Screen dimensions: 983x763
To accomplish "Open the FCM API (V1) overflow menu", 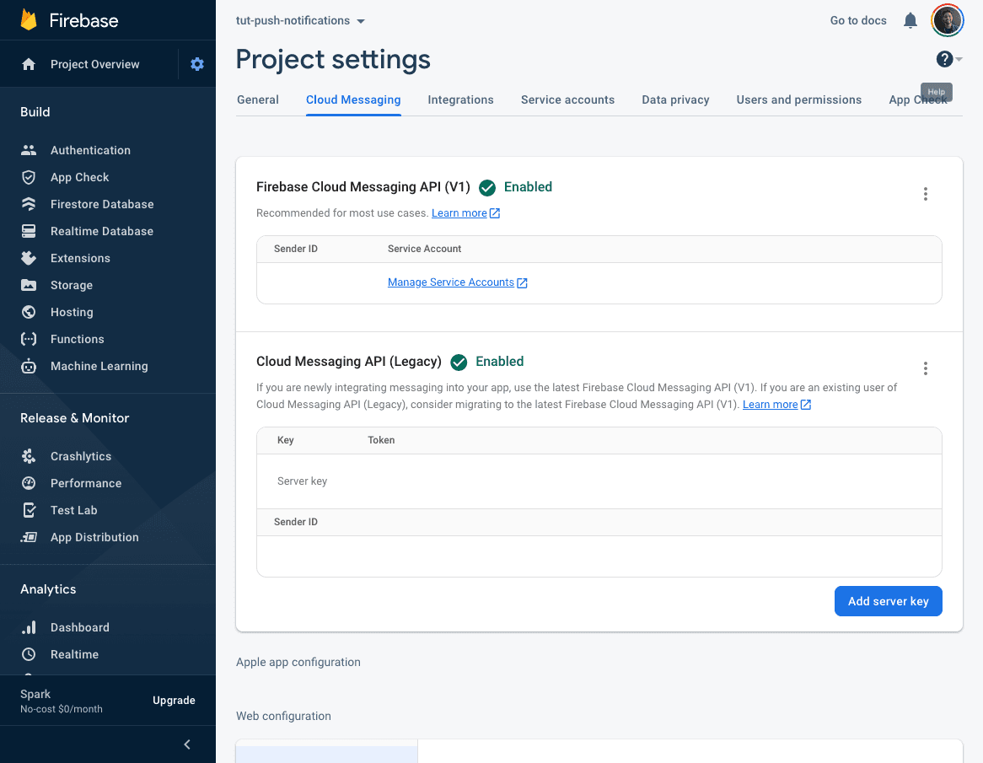I will pos(925,194).
